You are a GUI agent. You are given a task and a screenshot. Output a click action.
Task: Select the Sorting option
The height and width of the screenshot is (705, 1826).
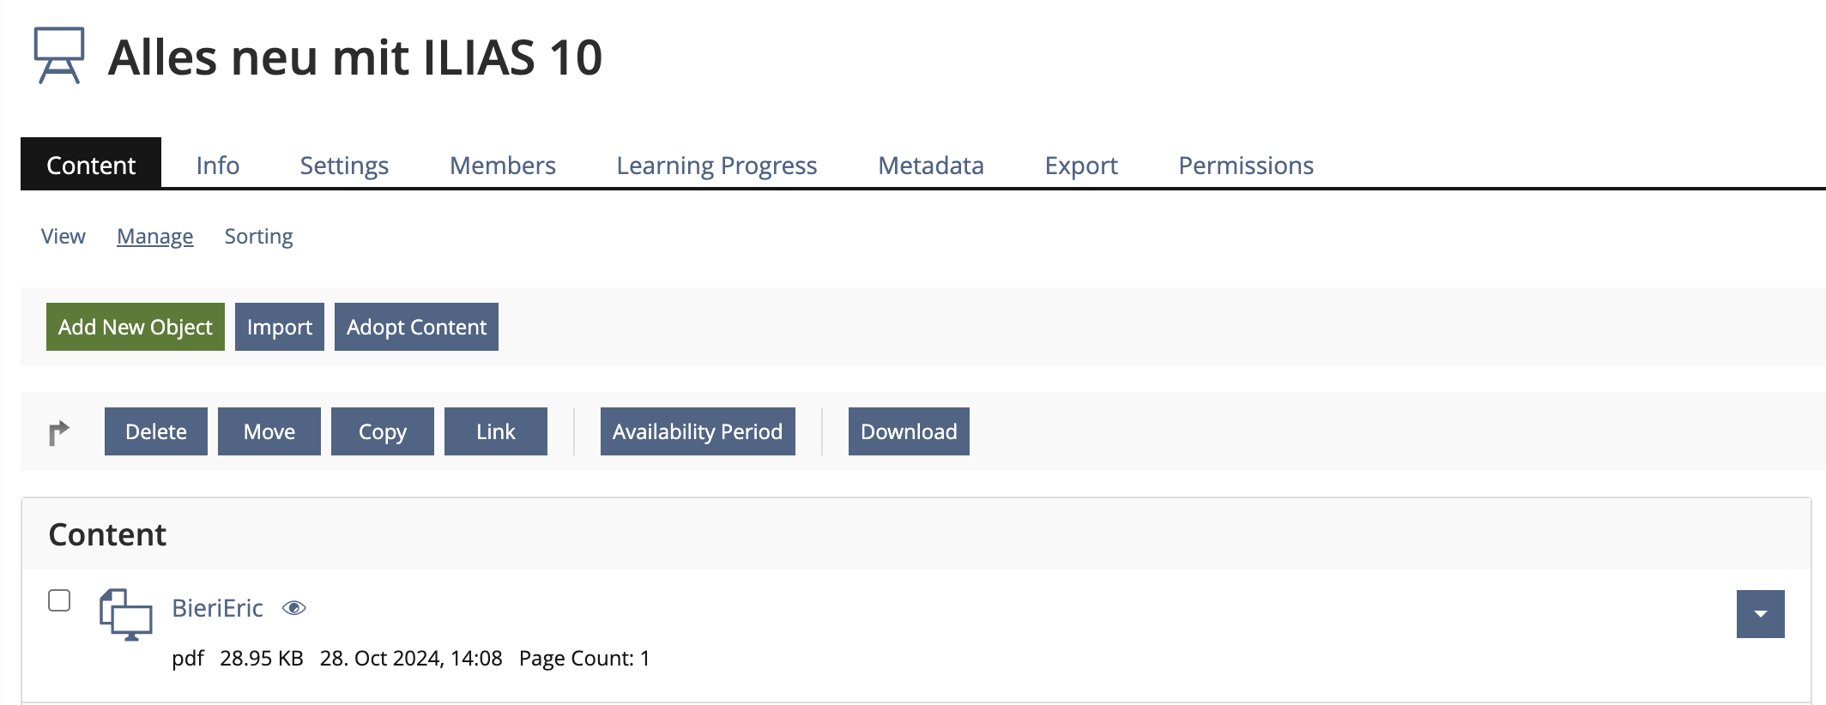coord(258,236)
